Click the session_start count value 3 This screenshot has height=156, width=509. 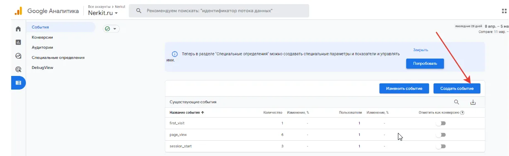(x=282, y=146)
